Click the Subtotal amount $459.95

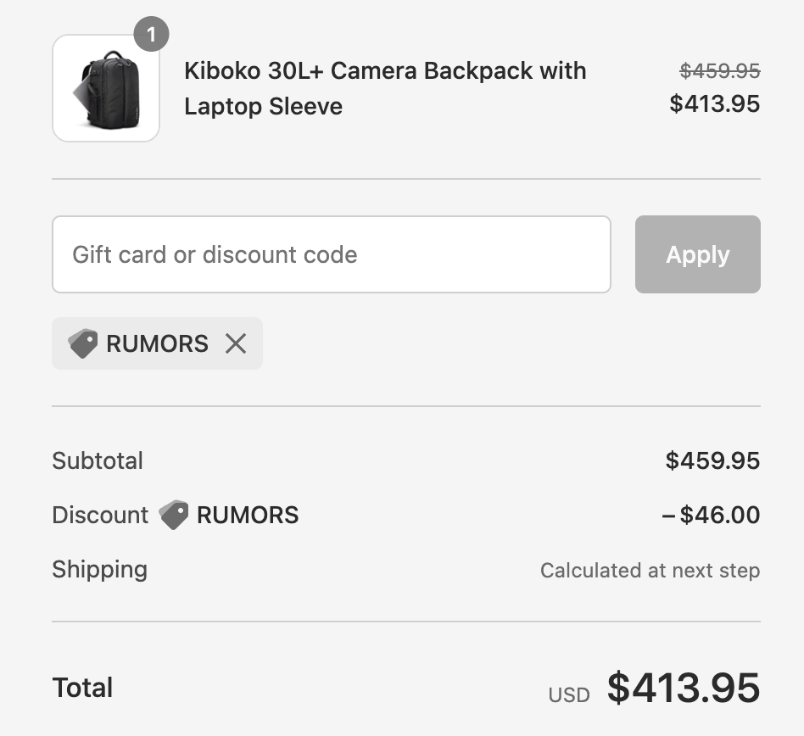pos(712,460)
